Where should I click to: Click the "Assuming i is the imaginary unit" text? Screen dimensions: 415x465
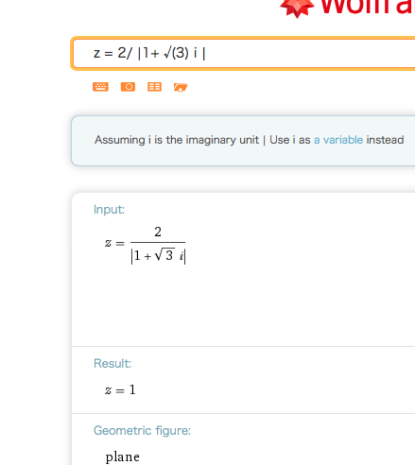pyautogui.click(x=177, y=140)
